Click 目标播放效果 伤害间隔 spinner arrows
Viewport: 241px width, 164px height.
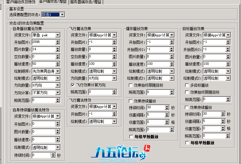pyautogui.click(x=223, y=121)
